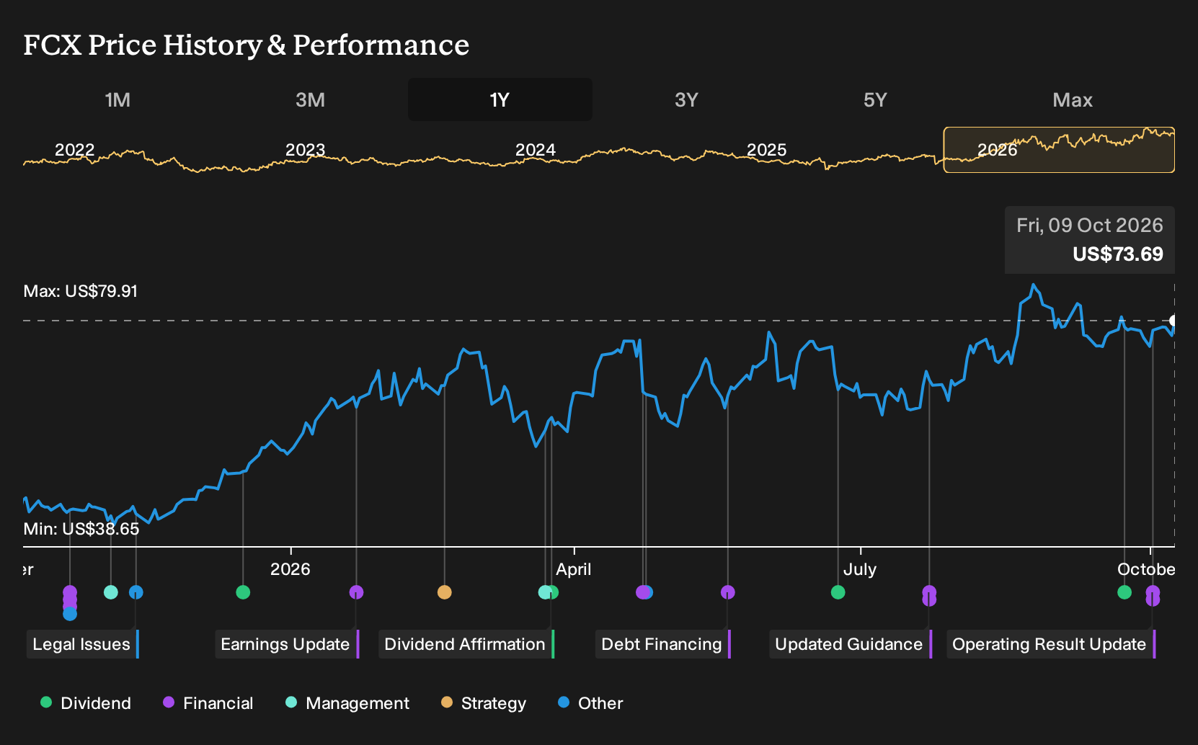Switch to the 1M time range

[117, 99]
